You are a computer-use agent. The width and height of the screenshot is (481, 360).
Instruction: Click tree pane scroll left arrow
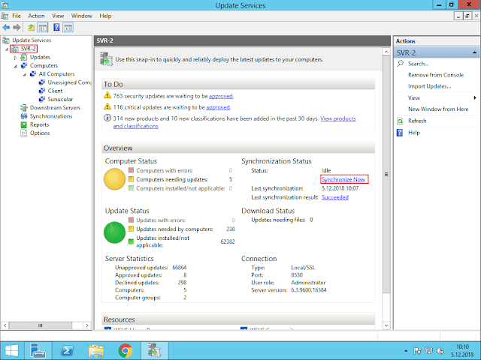coord(5,325)
